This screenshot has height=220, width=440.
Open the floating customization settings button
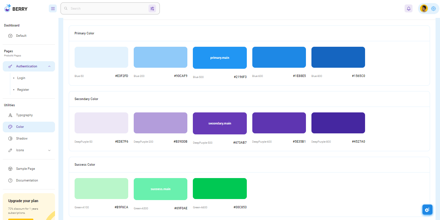pyautogui.click(x=427, y=209)
